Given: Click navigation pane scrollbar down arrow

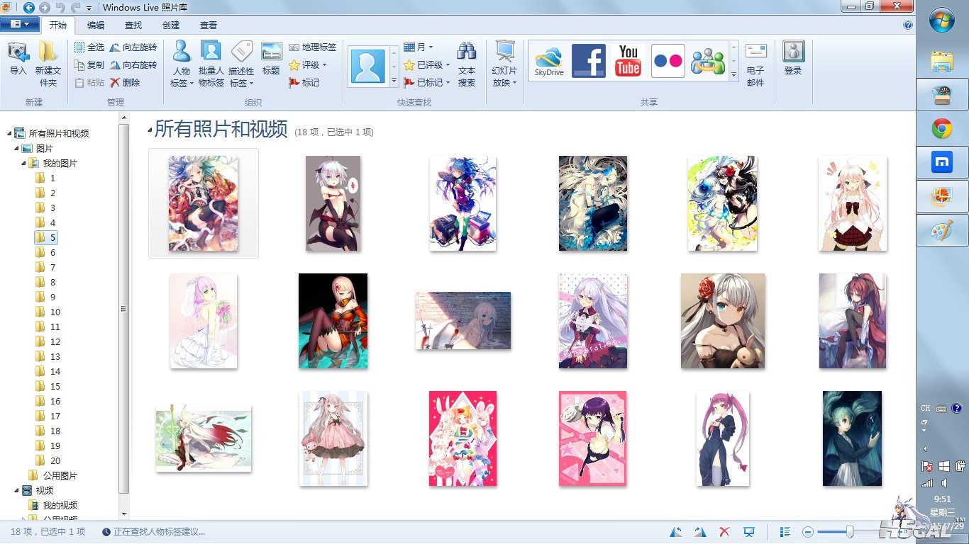Looking at the screenshot, I should (124, 514).
